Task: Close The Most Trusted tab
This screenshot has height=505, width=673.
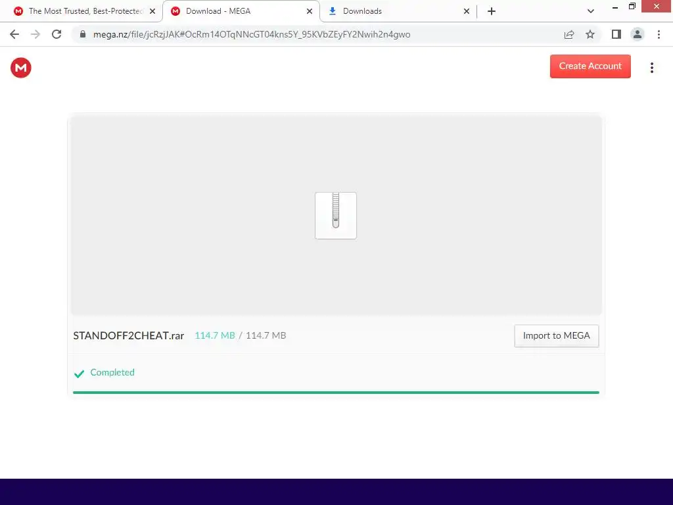Action: [152, 11]
